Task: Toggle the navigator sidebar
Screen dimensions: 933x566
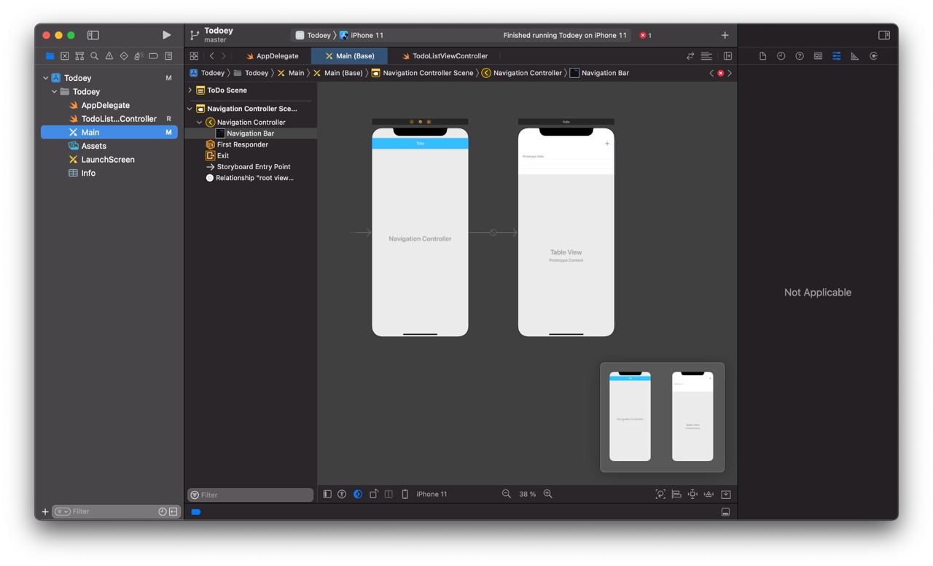Action: coord(93,35)
